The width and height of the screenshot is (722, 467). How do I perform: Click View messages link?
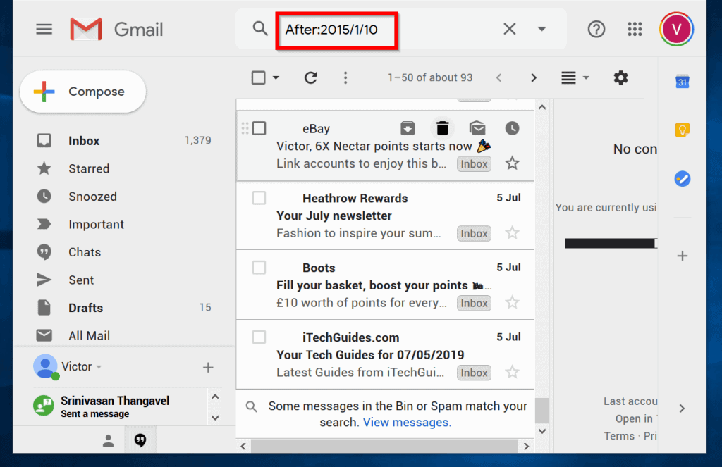[407, 422]
